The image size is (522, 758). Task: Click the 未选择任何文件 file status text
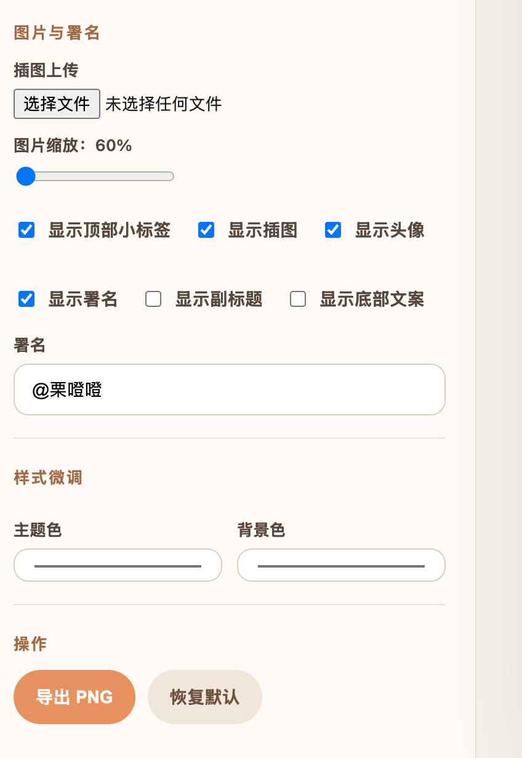coord(163,104)
